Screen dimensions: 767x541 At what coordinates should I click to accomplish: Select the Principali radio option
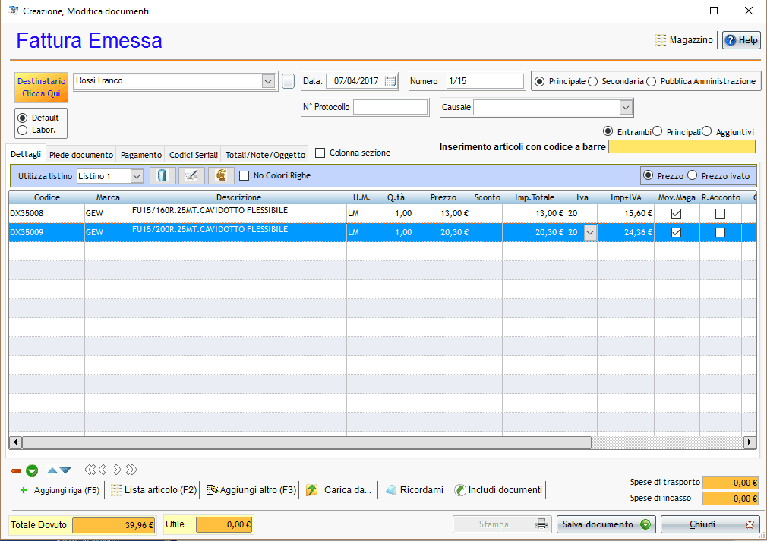pos(658,131)
